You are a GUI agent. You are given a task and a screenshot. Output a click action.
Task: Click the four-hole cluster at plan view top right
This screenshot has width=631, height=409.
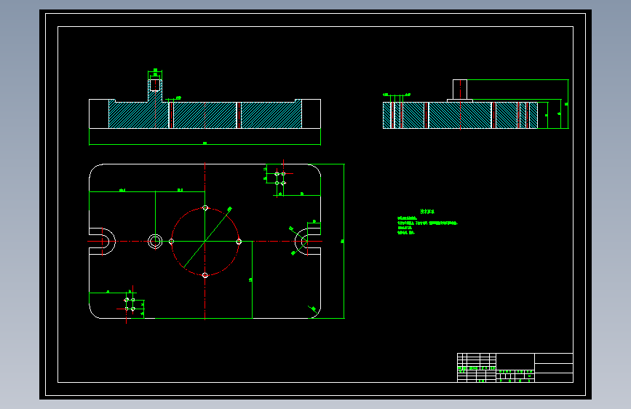[x=280, y=178]
